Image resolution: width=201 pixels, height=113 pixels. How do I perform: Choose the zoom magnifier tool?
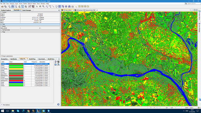pos(43,6)
